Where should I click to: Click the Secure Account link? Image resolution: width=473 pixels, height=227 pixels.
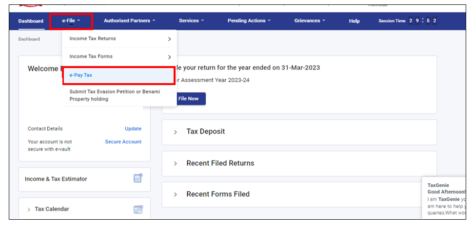point(123,142)
